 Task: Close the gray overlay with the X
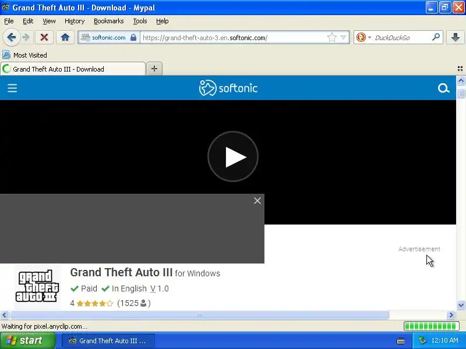click(x=257, y=201)
